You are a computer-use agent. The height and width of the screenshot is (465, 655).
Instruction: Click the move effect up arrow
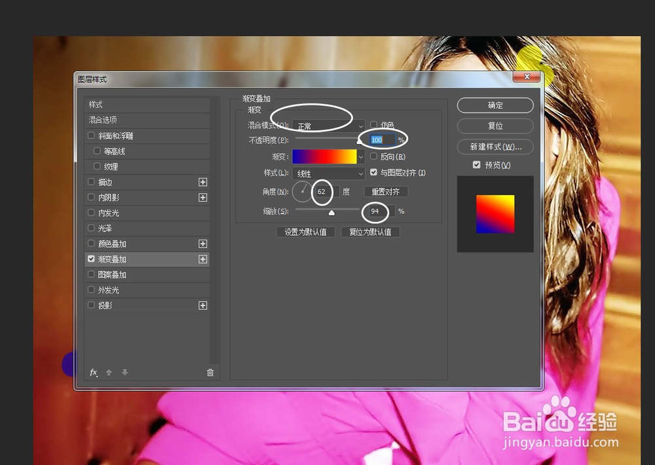click(x=109, y=372)
